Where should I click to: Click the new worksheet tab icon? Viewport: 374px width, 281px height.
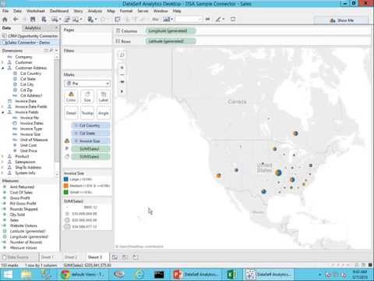point(115,258)
